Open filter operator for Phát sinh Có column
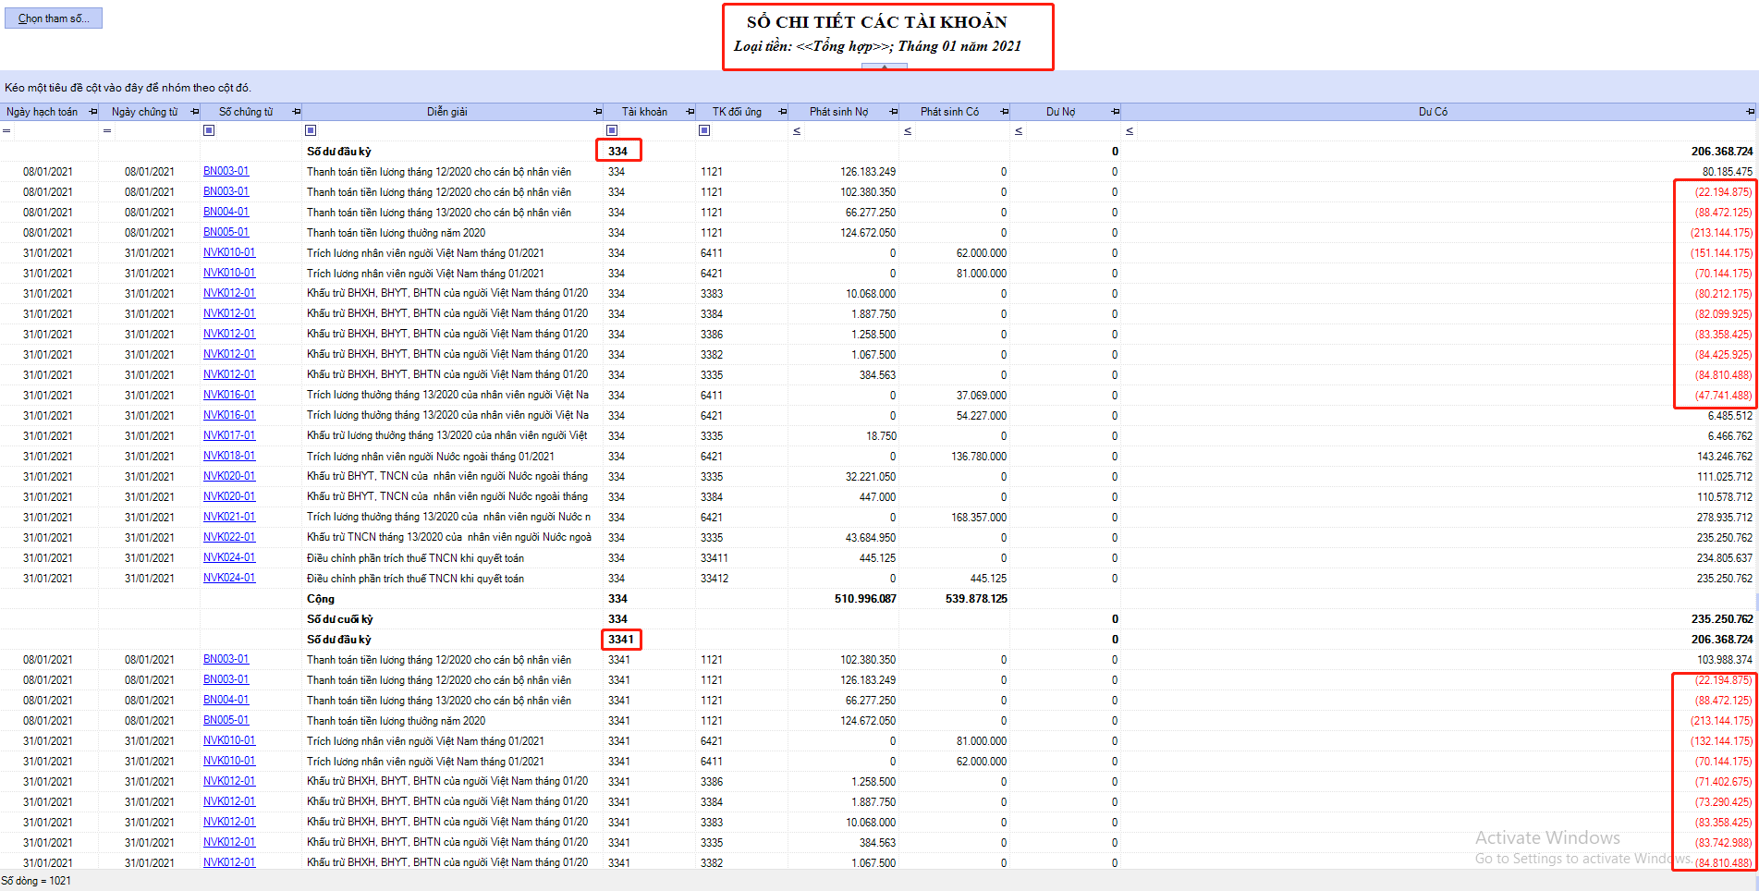The width and height of the screenshot is (1759, 891). 908,130
